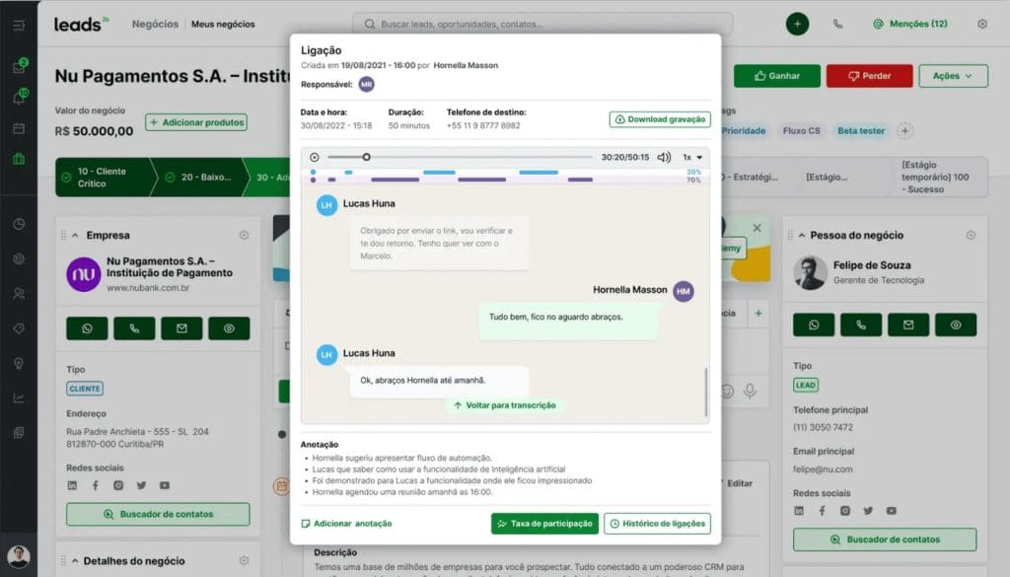The image size is (1010, 577).
Task: Collapse the Detalhes do negócio chevron
Action: point(75,561)
